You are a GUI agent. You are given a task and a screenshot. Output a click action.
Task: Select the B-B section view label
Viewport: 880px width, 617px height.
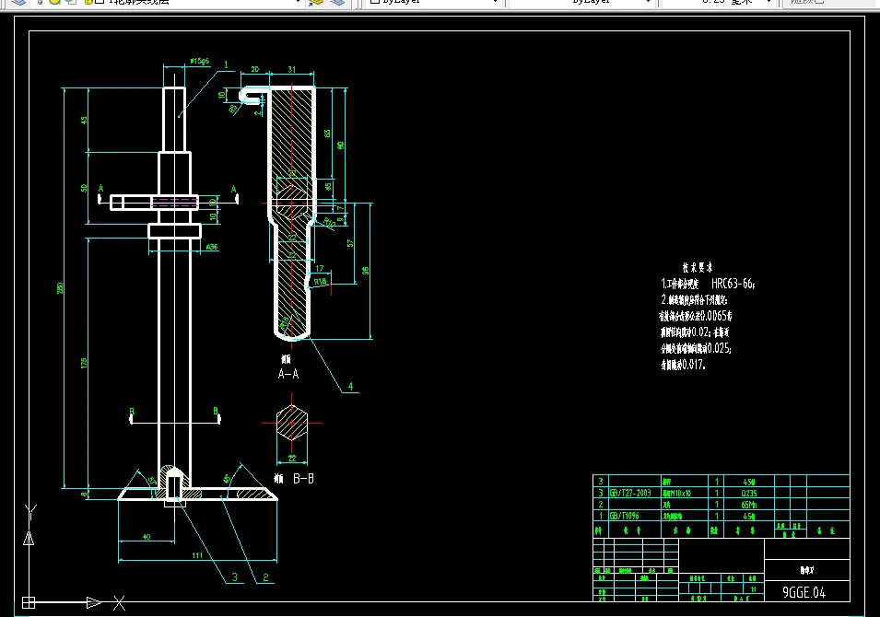(x=303, y=479)
